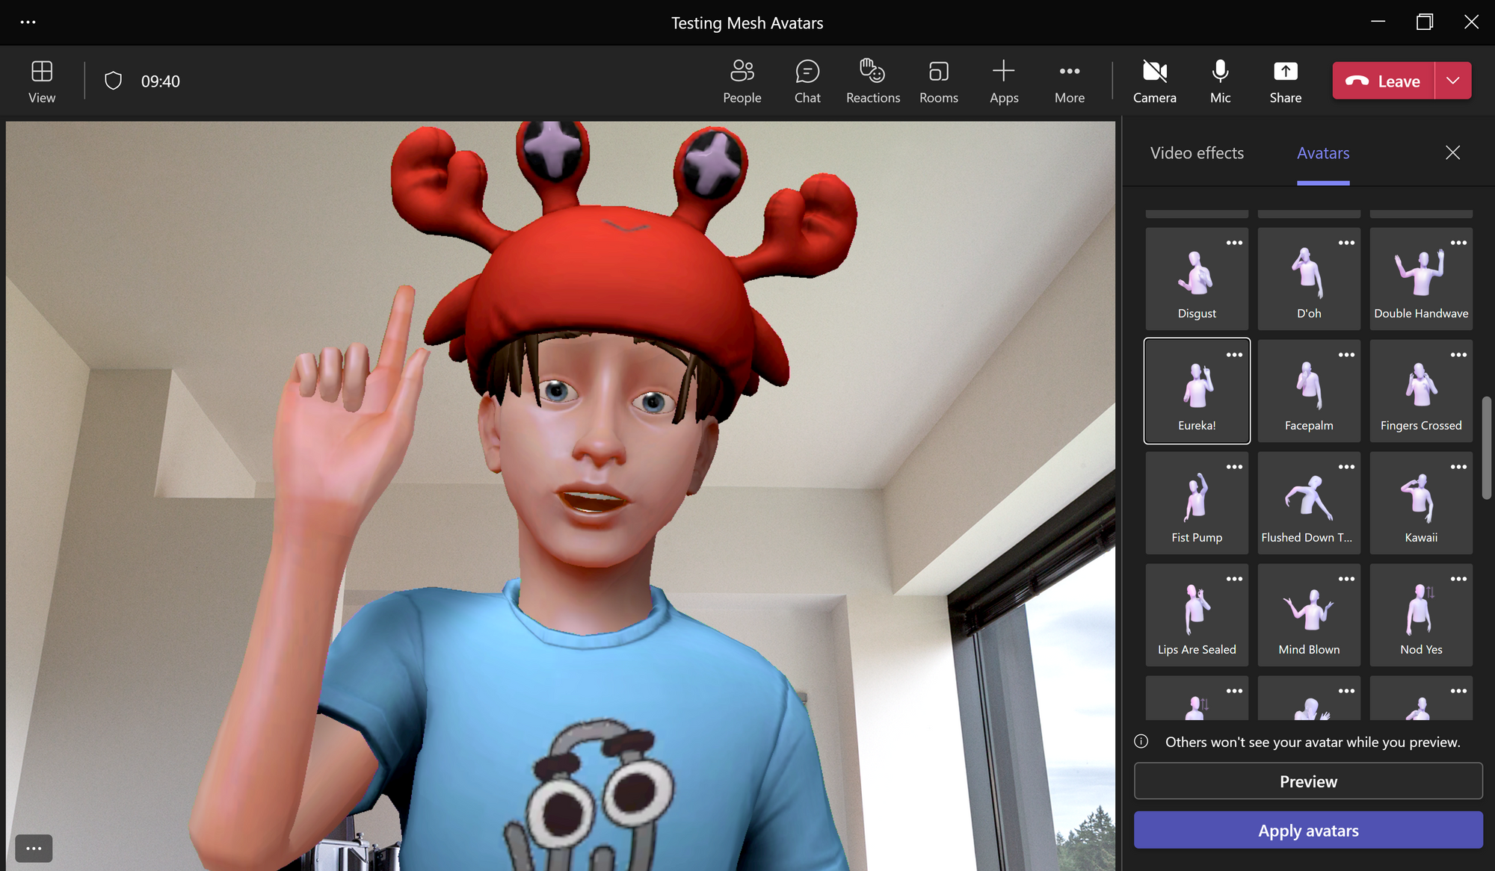1495x871 pixels.
Task: Click the Eureka reaction gesture
Action: pos(1196,390)
